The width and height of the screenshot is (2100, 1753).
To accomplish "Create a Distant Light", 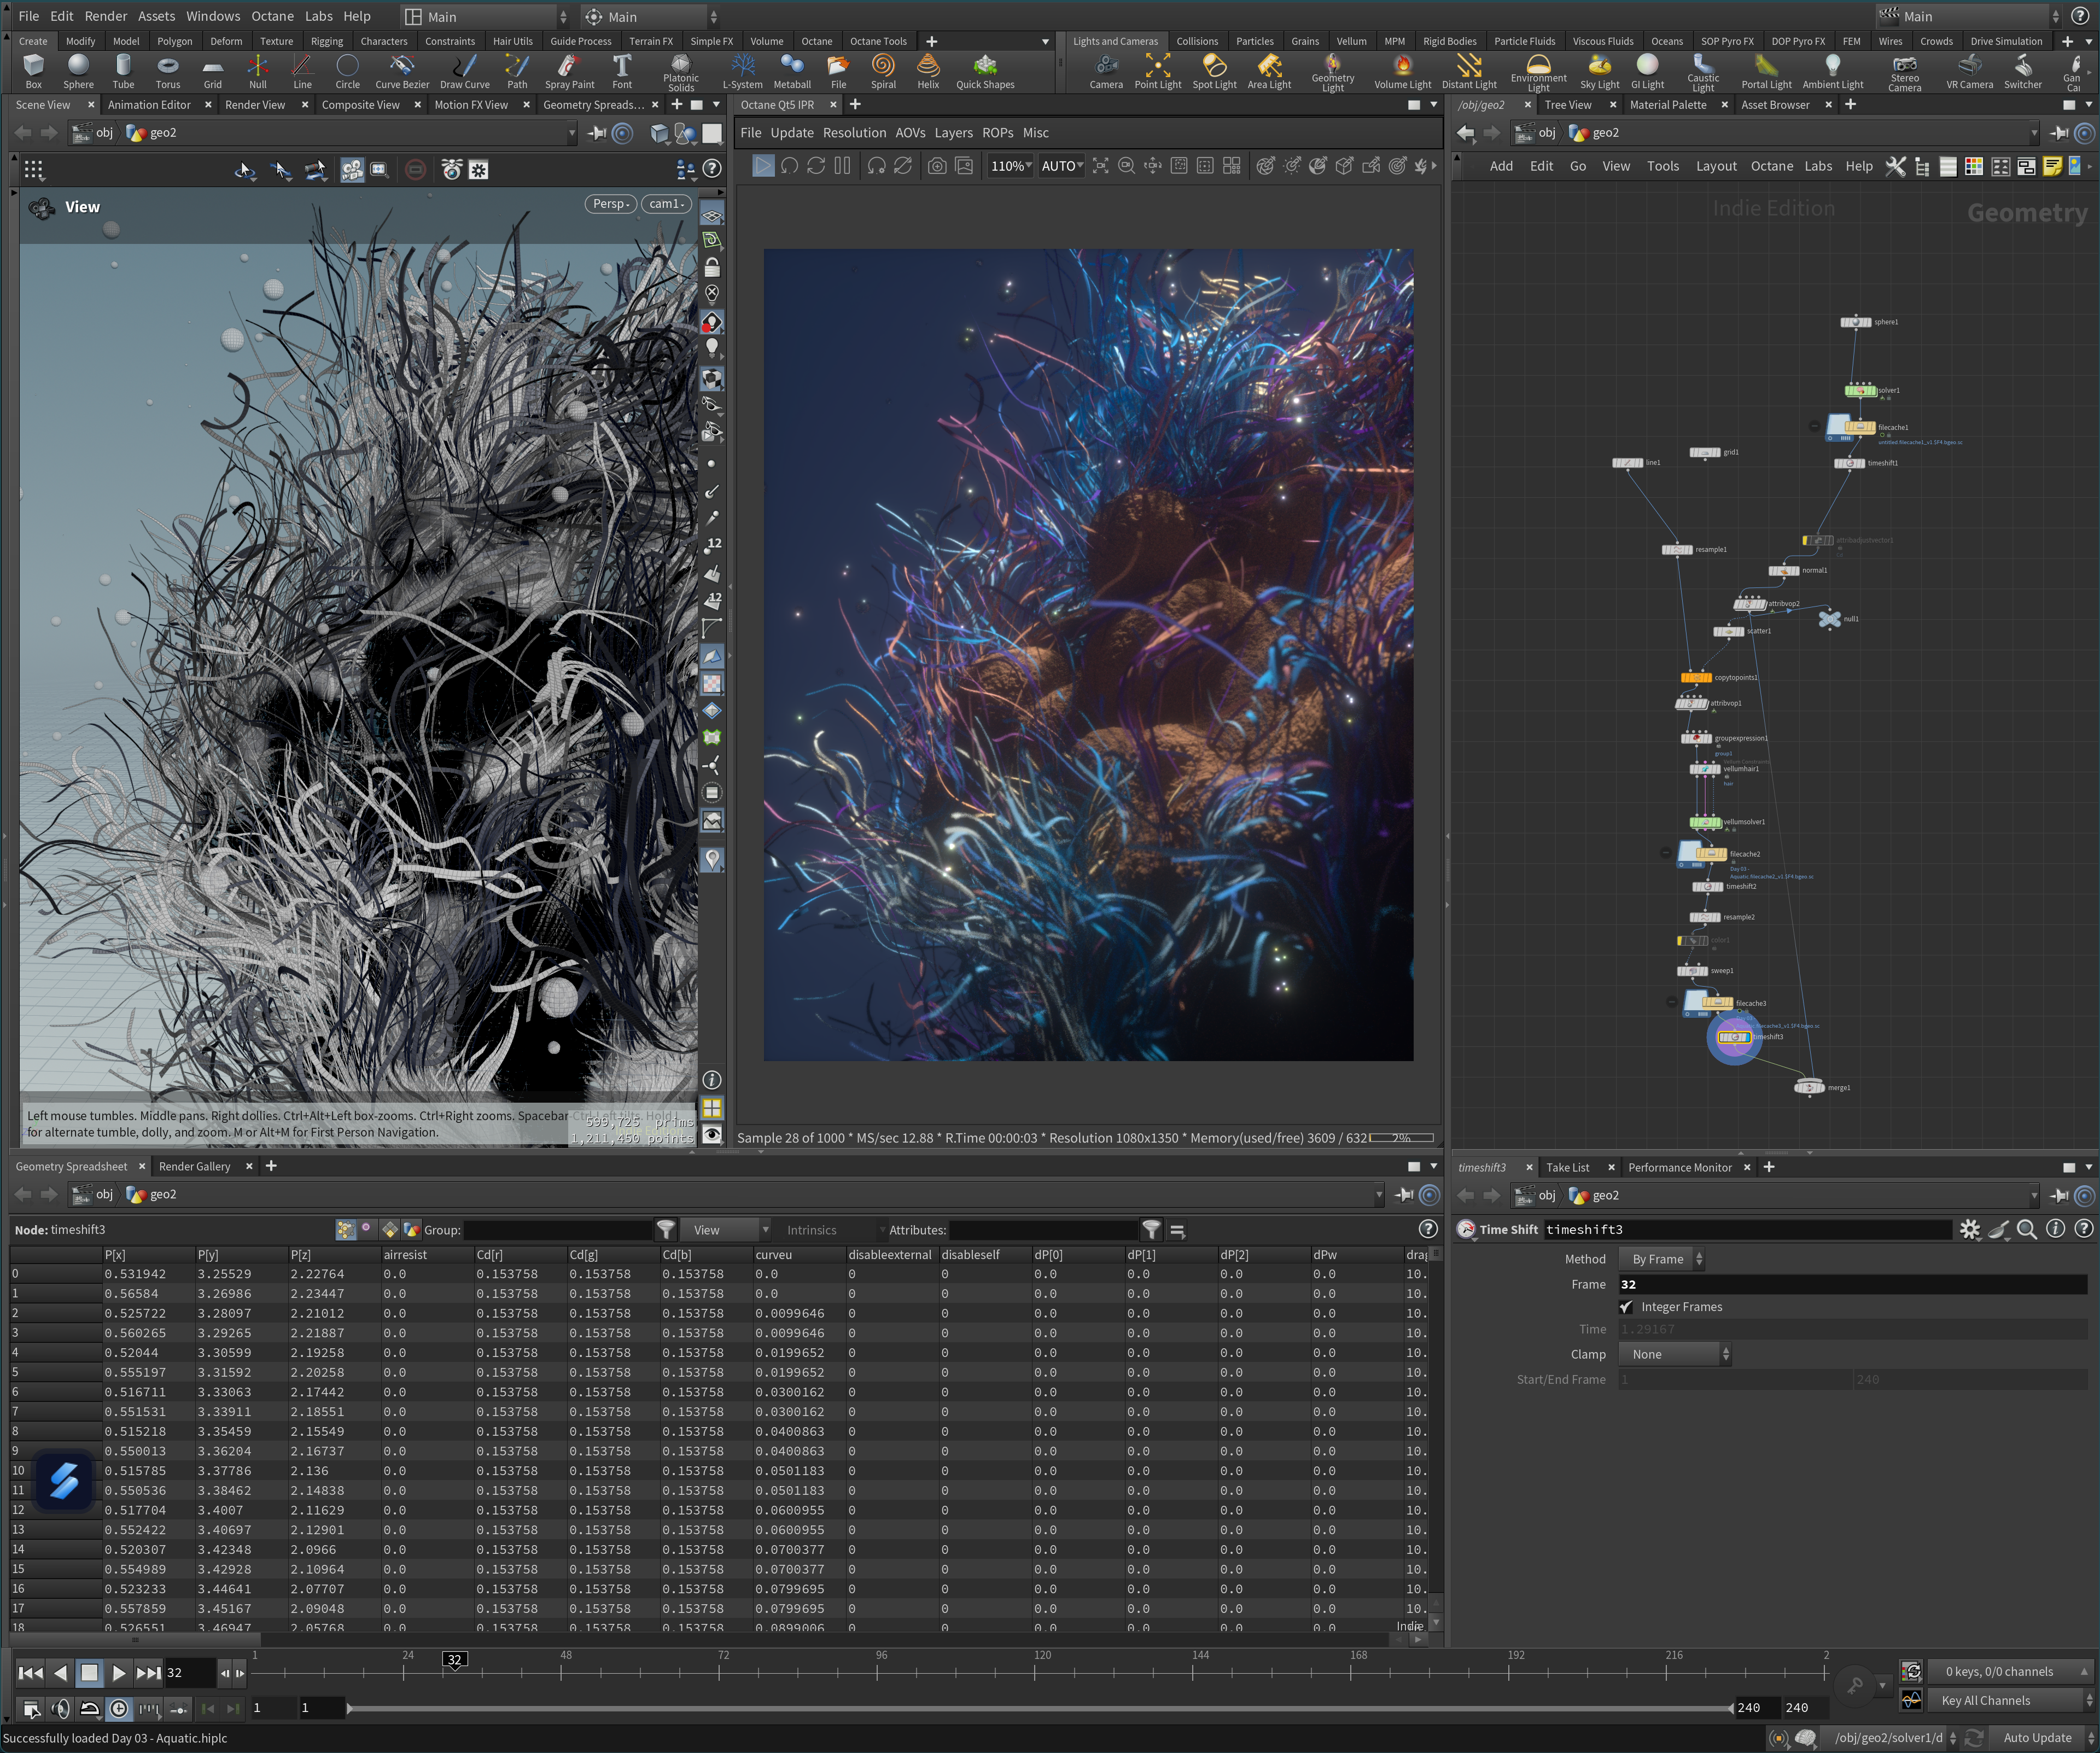I will click(x=1469, y=71).
